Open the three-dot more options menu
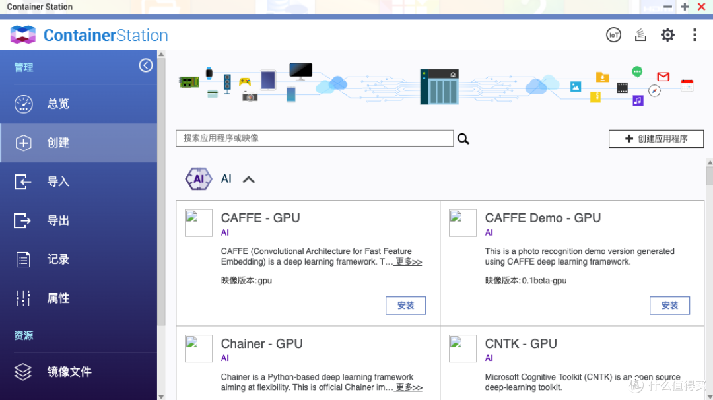This screenshot has width=713, height=400. tap(695, 34)
